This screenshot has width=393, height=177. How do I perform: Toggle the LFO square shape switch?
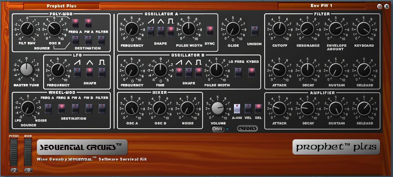(x=102, y=72)
